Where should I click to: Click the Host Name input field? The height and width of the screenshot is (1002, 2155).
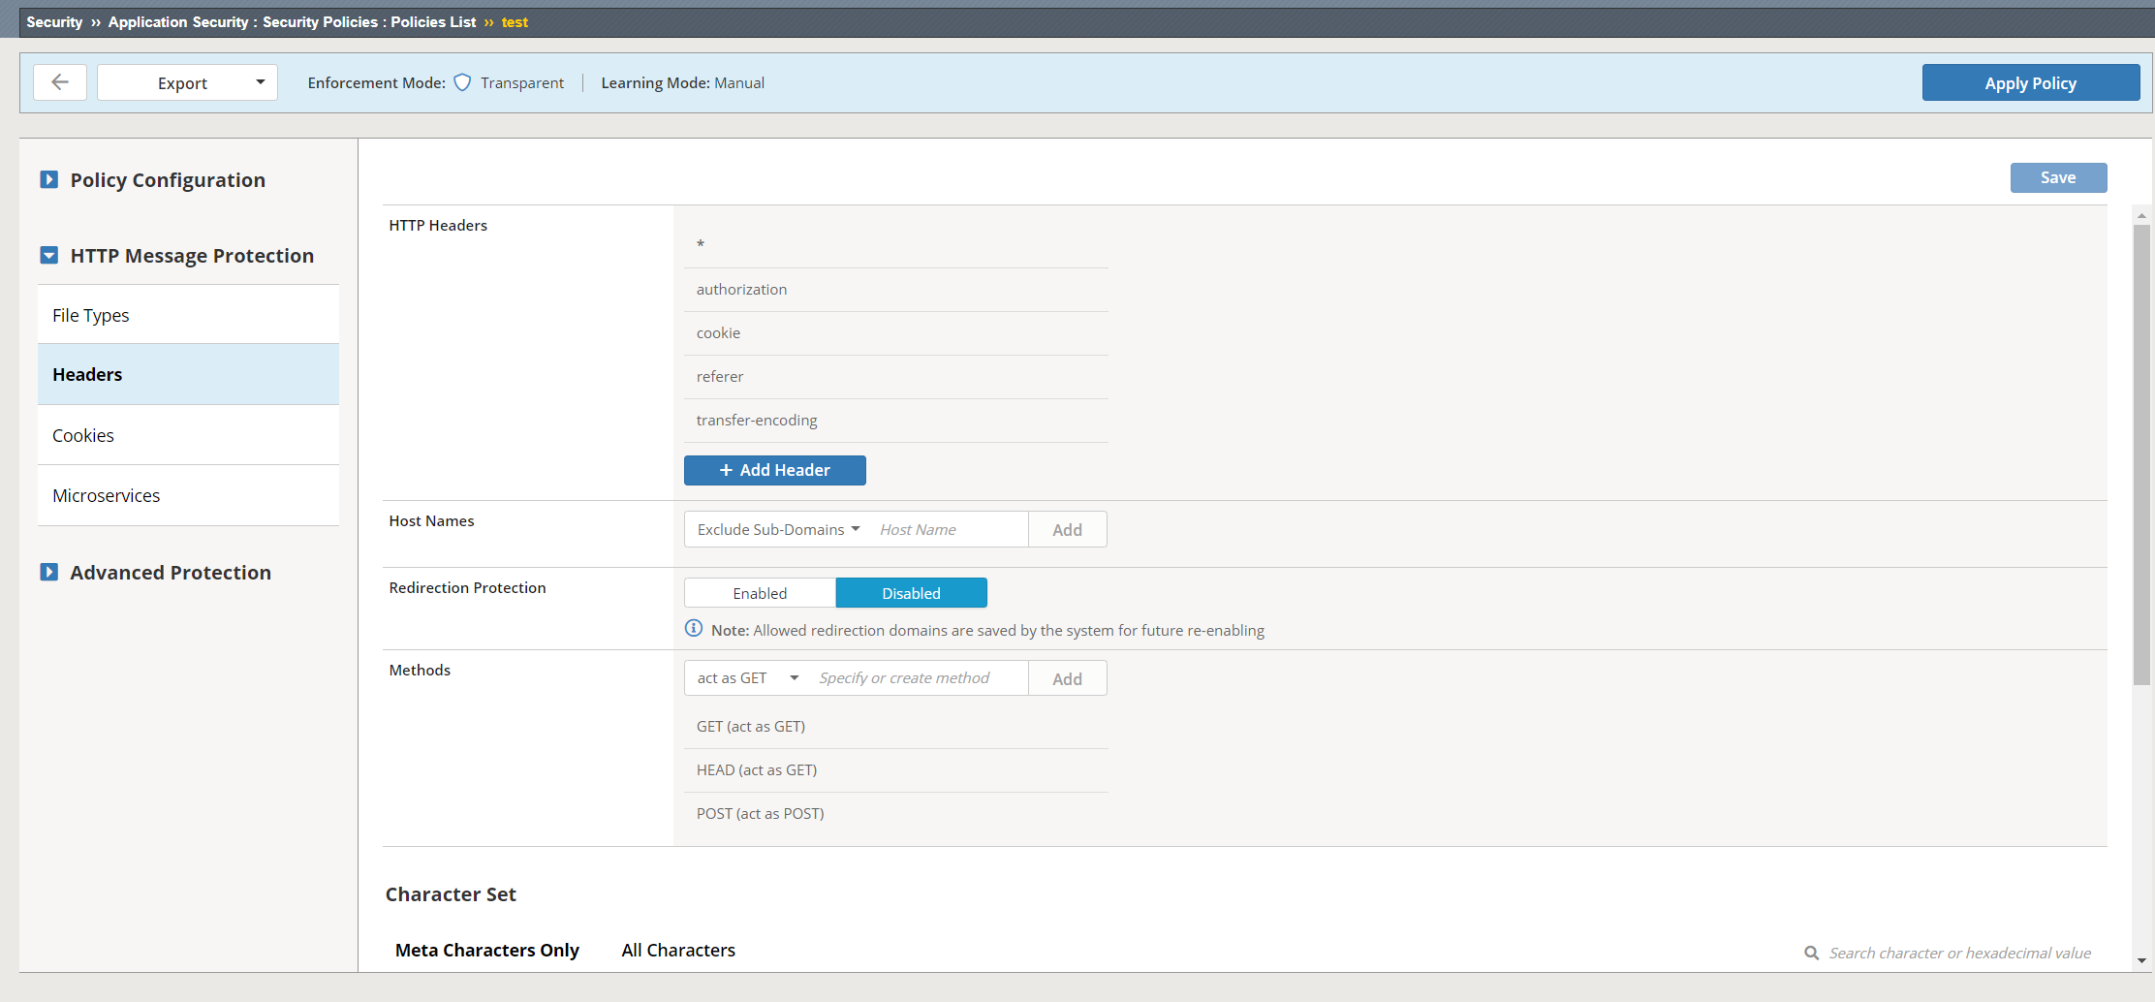pos(949,529)
